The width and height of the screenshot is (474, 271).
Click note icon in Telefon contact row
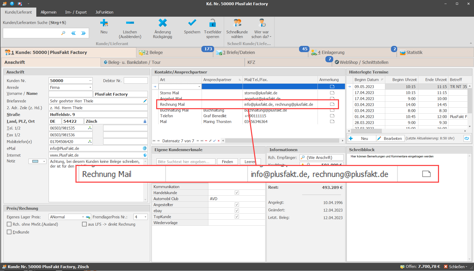click(x=332, y=116)
